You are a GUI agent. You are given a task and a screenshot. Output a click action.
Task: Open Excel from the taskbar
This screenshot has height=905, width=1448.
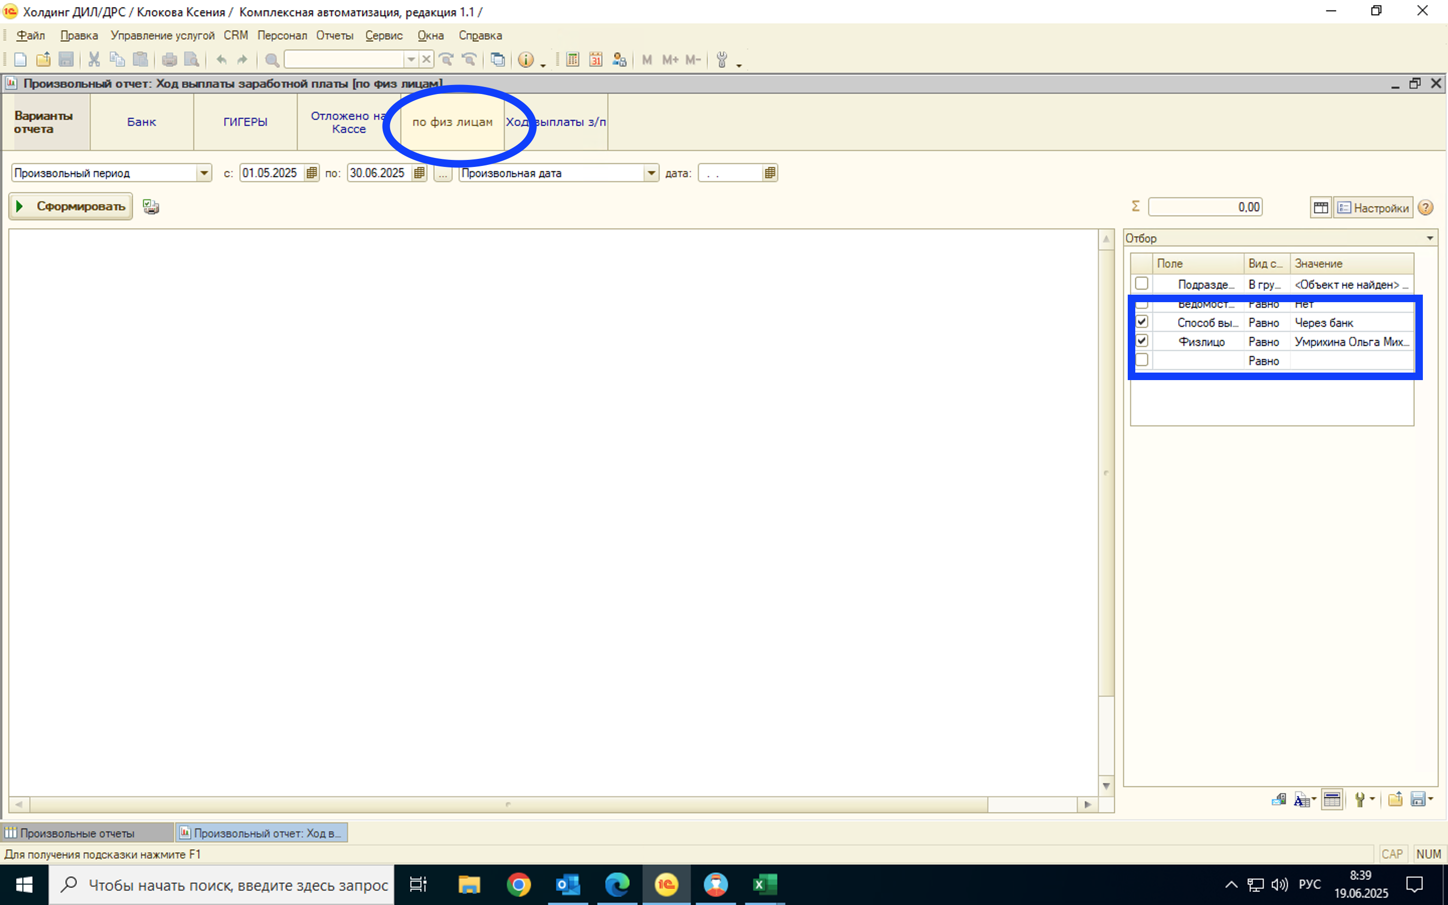click(765, 885)
